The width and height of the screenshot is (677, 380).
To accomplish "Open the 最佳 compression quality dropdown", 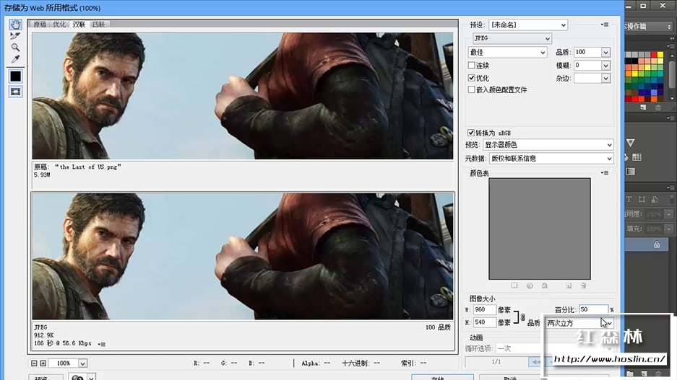I will (x=507, y=52).
